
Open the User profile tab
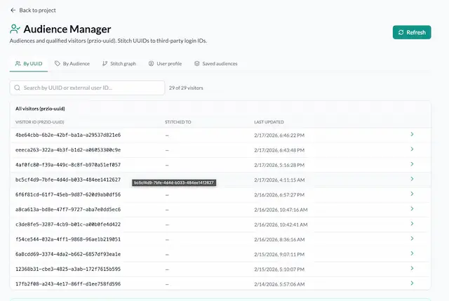[165, 64]
